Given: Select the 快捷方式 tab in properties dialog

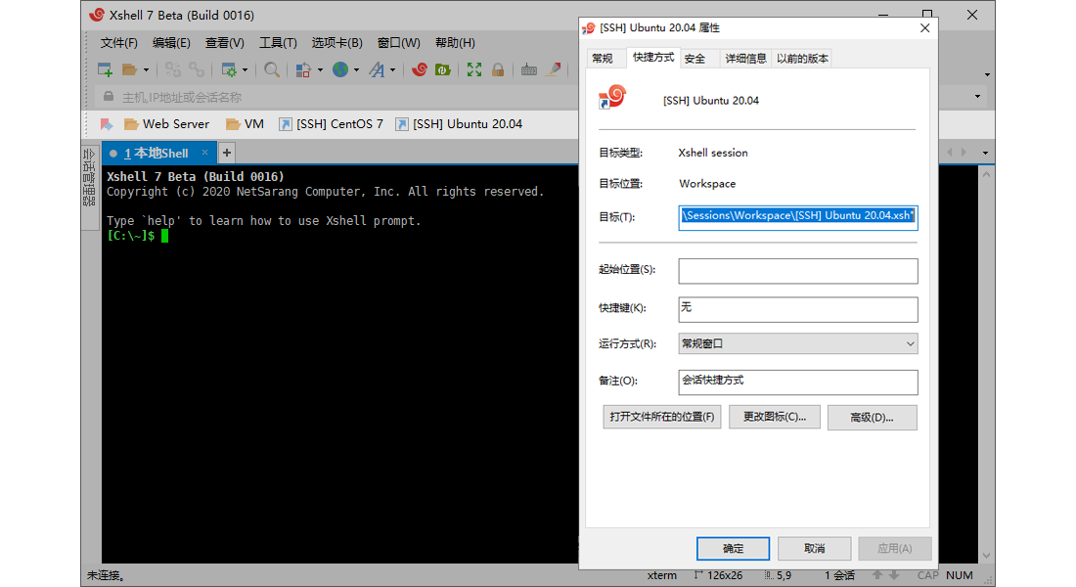Looking at the screenshot, I should click(x=653, y=58).
